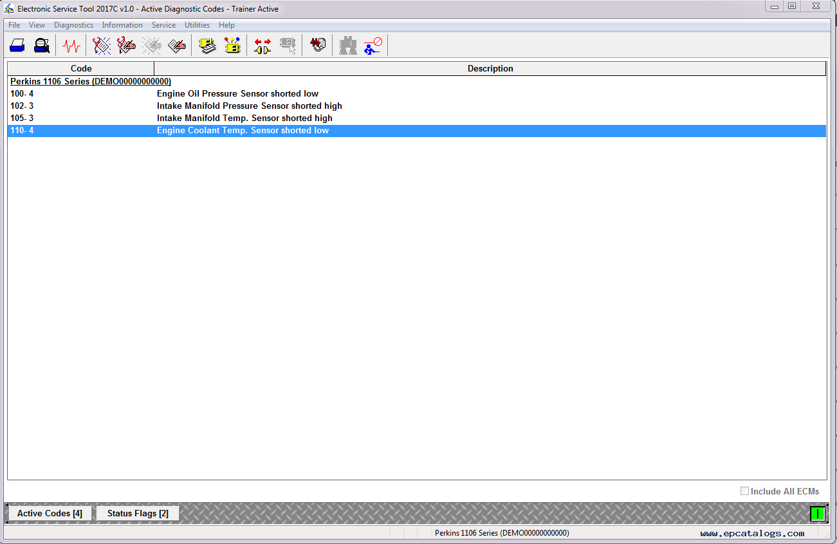Image resolution: width=837 pixels, height=544 pixels.
Task: Click the Code column header
Action: point(81,68)
